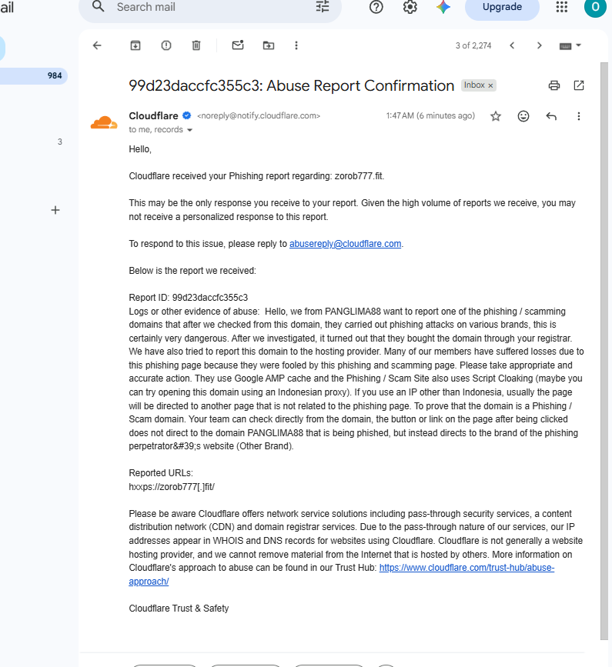612x667 pixels.
Task: Report this email as spam
Action: pyautogui.click(x=166, y=45)
